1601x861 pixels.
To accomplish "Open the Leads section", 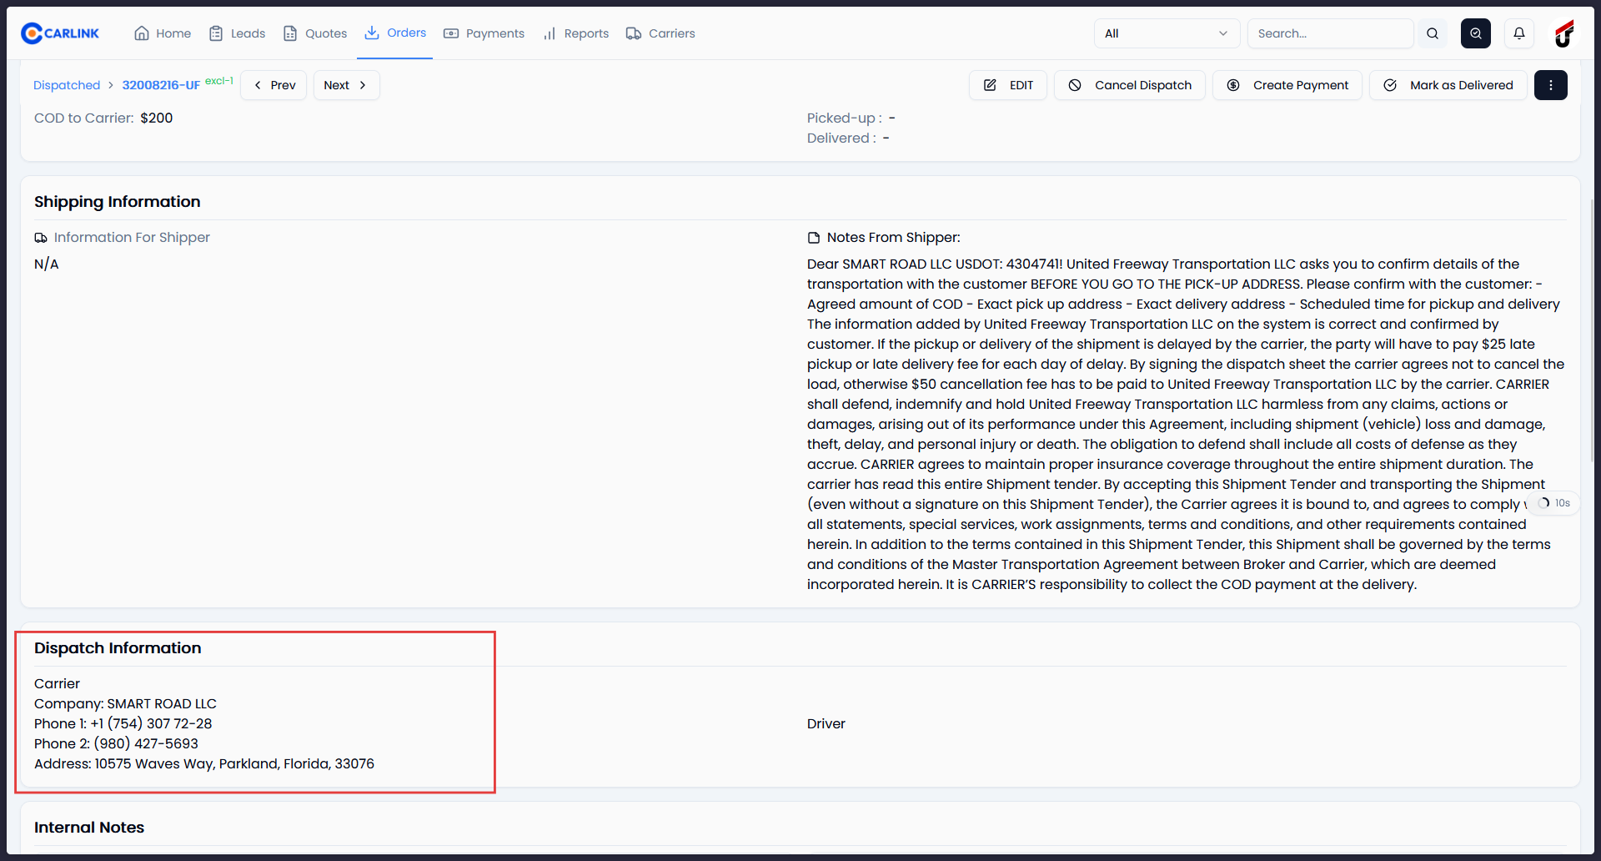I will tap(237, 33).
